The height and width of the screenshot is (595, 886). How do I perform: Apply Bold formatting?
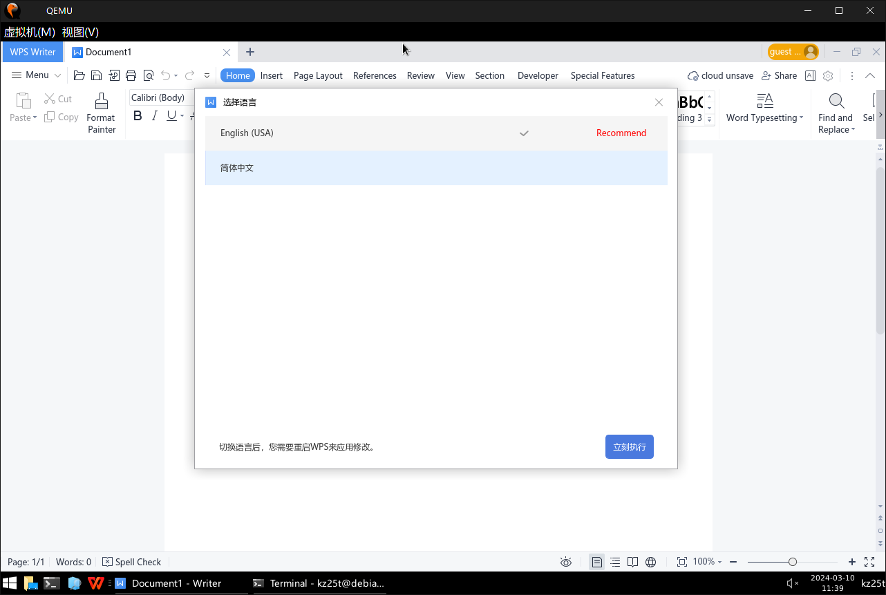(138, 116)
